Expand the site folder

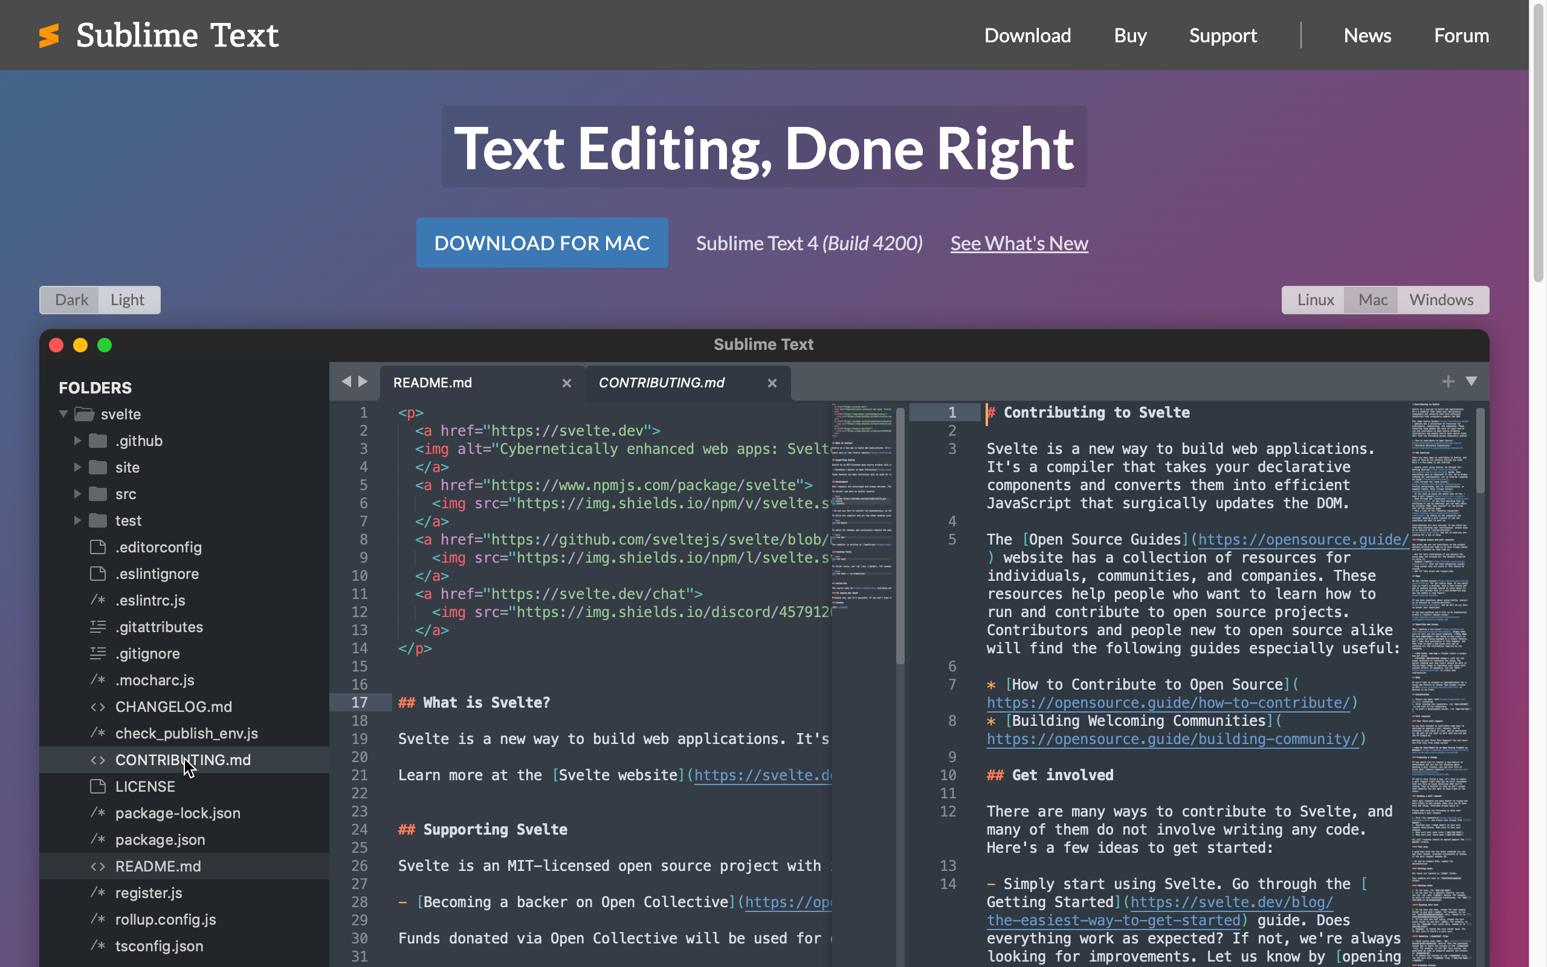coord(77,468)
